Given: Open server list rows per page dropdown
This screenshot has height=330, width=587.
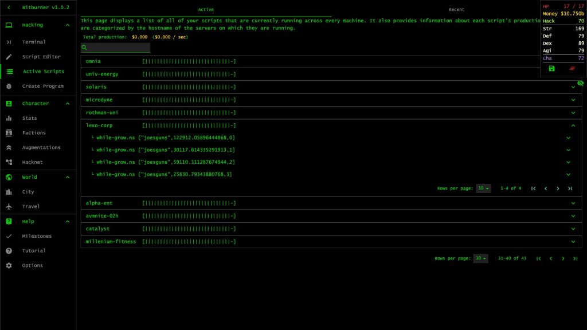Looking at the screenshot, I should tap(480, 258).
